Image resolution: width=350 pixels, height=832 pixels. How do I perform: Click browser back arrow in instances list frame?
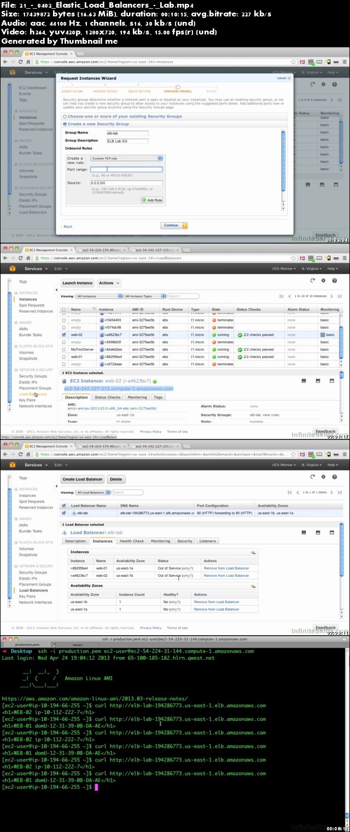pyautogui.click(x=5, y=259)
